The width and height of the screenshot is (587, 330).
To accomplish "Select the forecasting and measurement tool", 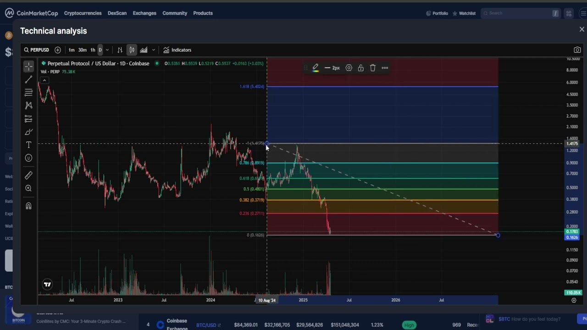I will [x=28, y=119].
